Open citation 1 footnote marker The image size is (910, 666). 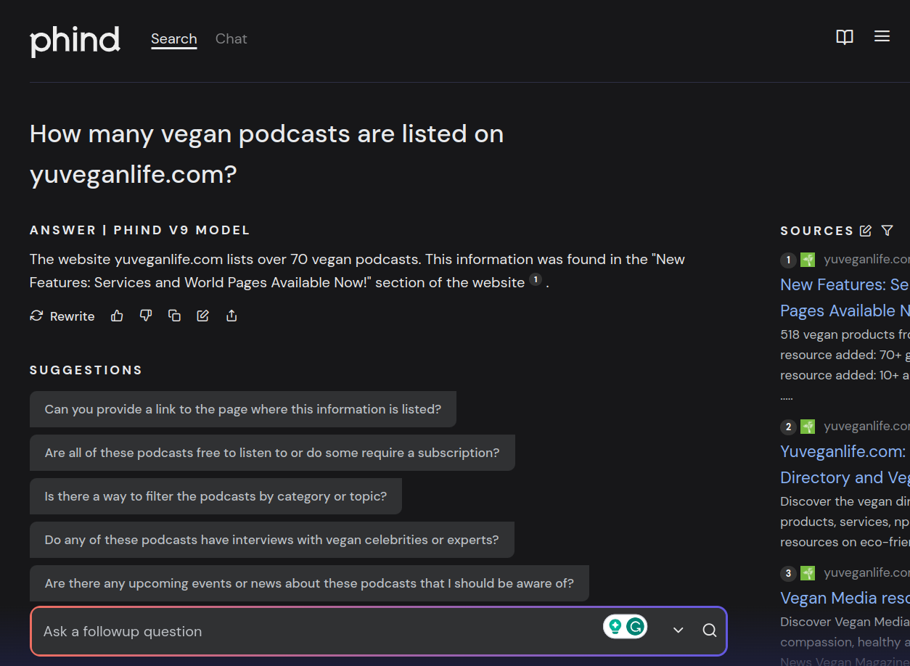click(x=536, y=280)
